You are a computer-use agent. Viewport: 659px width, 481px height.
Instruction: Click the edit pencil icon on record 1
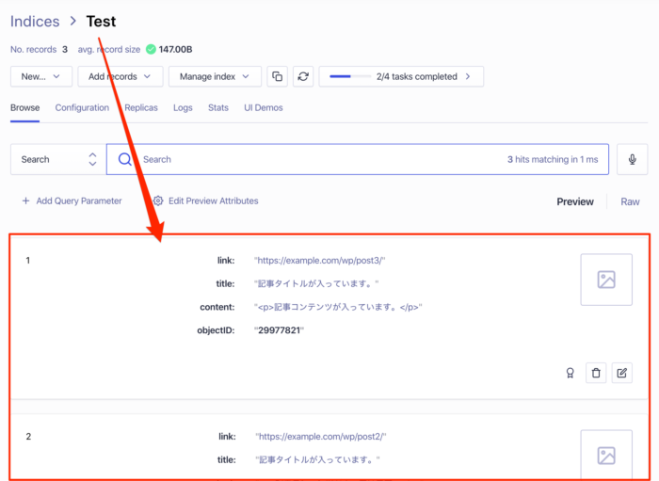[621, 373]
